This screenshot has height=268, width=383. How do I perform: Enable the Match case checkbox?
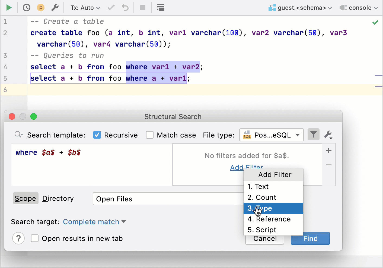[150, 135]
